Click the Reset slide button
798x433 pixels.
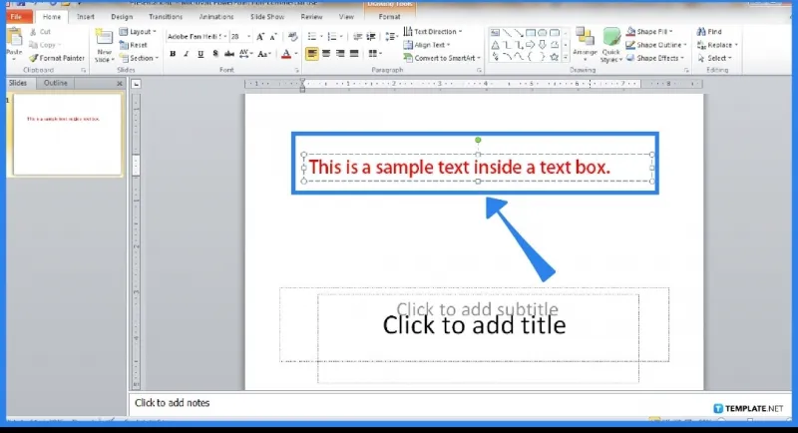134,45
